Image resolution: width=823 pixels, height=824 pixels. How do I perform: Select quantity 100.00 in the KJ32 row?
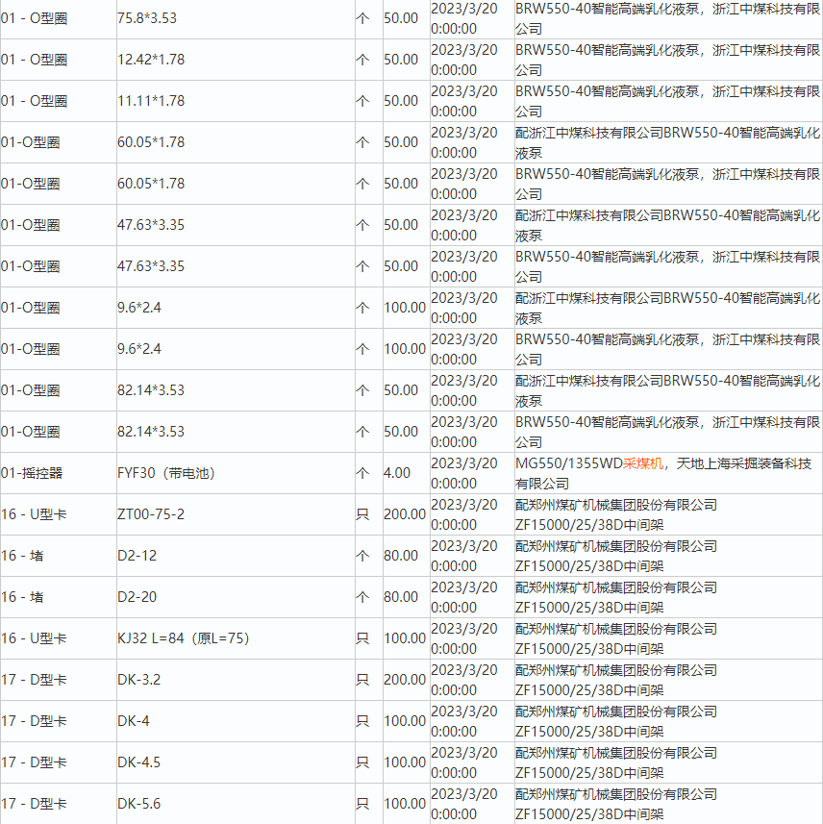(x=406, y=638)
